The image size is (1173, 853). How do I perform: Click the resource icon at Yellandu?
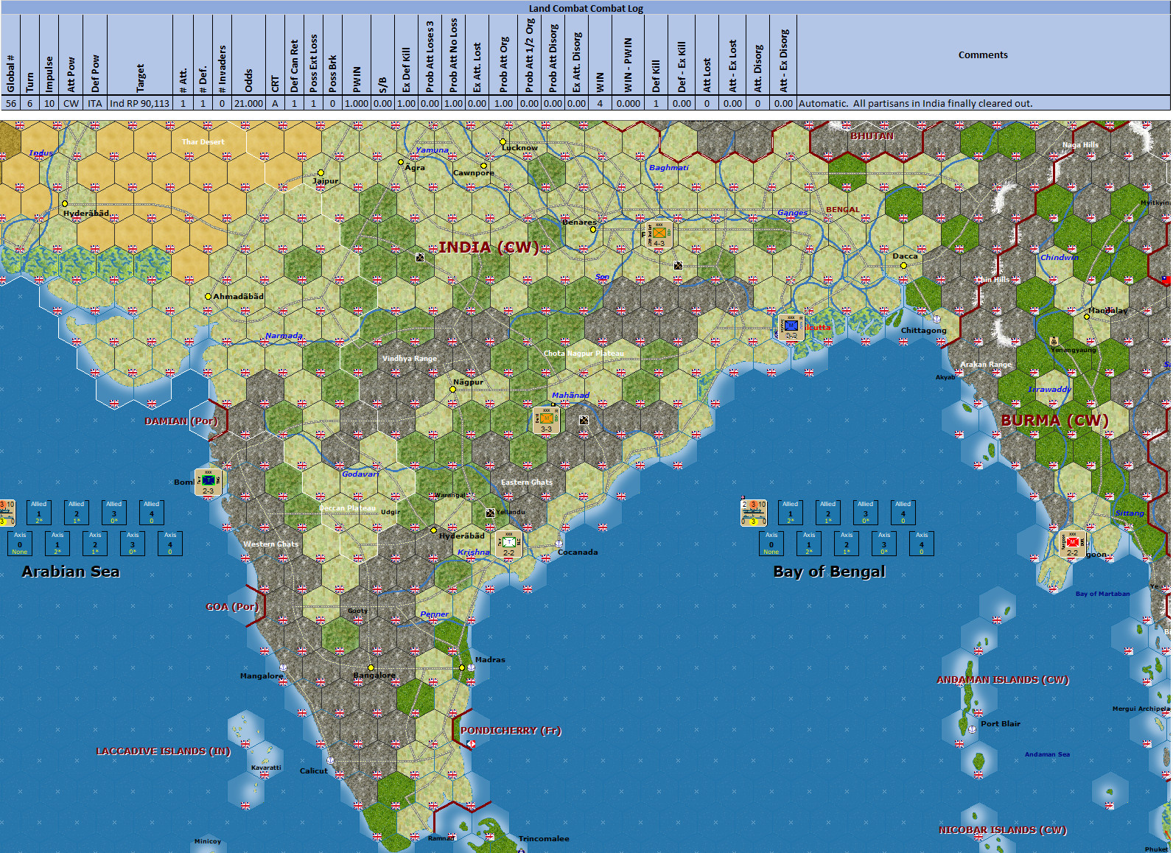click(490, 513)
